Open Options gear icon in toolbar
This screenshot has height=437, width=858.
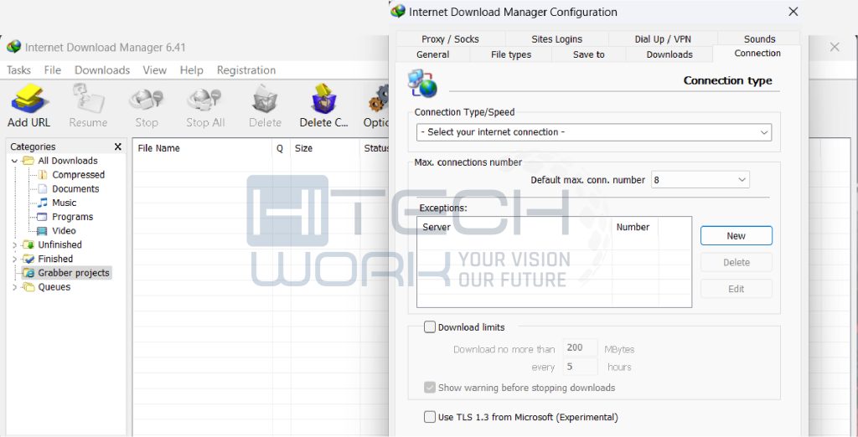379,99
